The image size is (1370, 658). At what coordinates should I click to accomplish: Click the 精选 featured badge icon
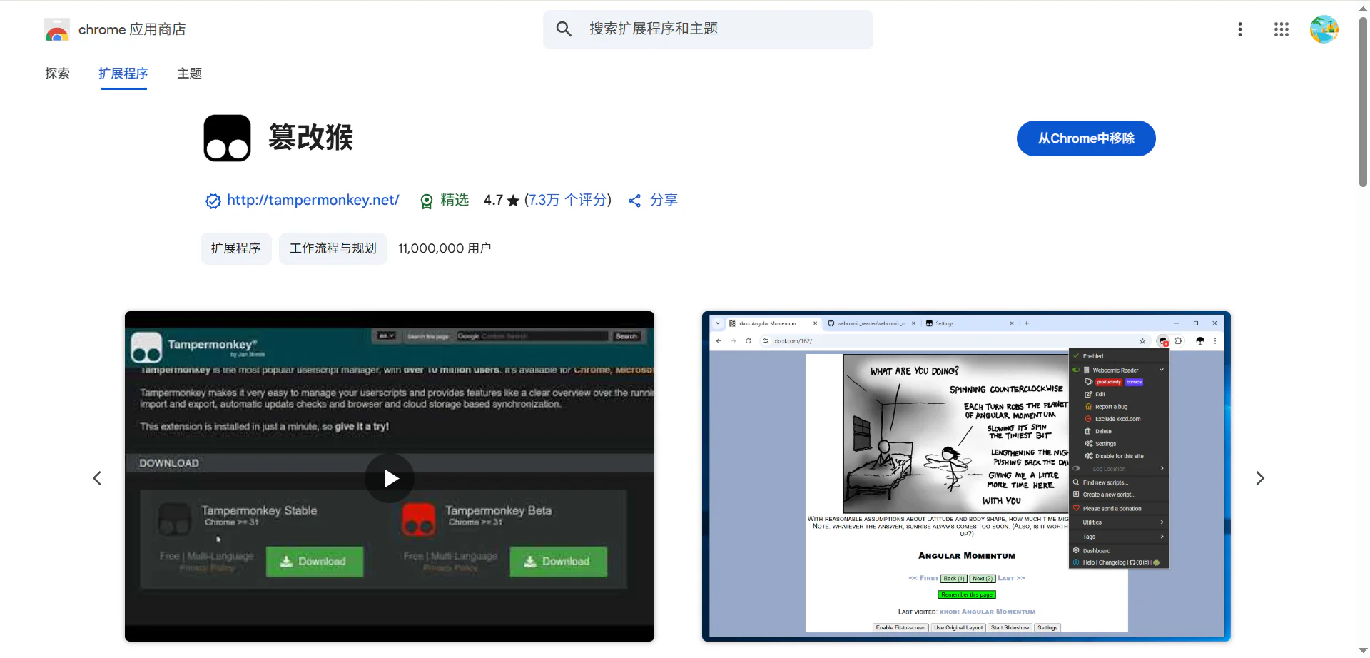pyautogui.click(x=427, y=201)
